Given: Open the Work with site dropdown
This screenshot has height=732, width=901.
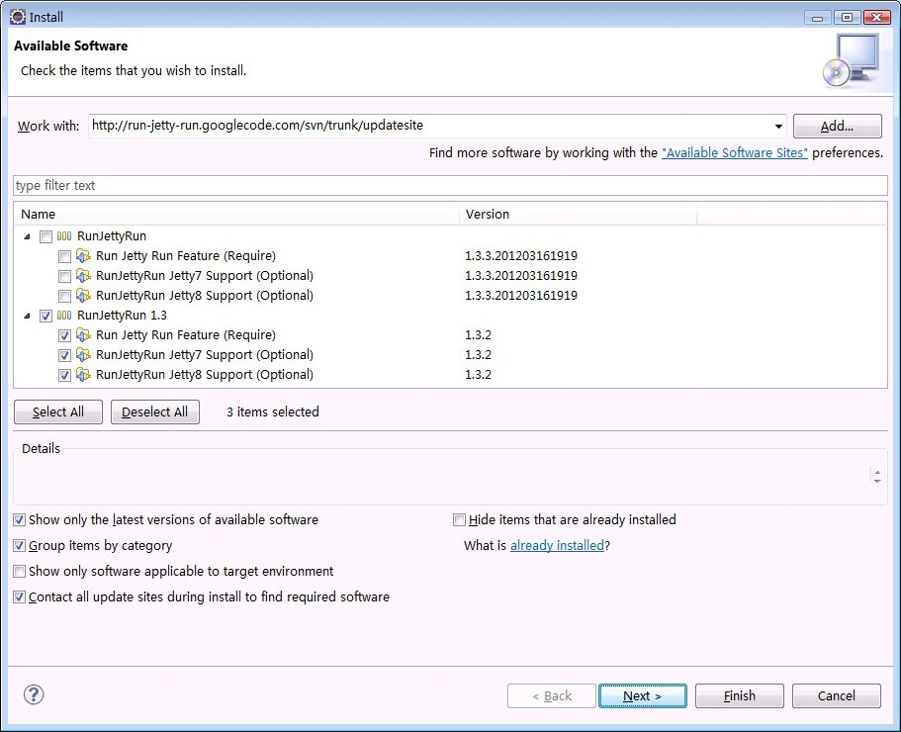Looking at the screenshot, I should click(777, 126).
